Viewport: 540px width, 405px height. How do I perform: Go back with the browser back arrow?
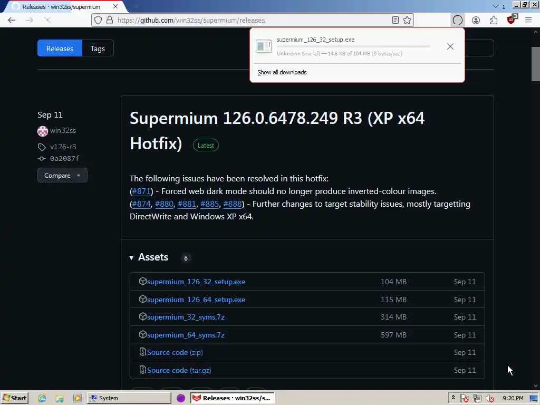click(12, 21)
